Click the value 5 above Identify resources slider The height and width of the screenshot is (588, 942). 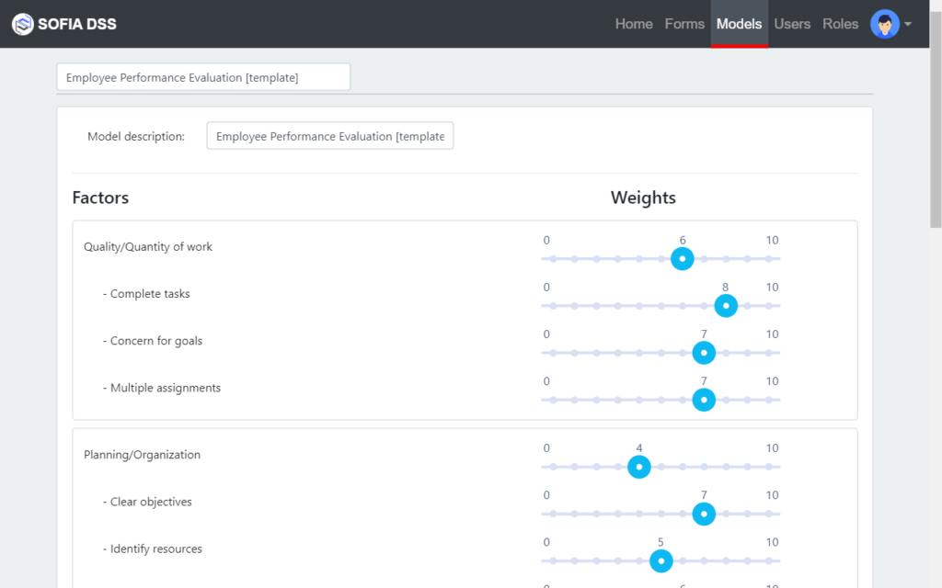click(x=661, y=542)
